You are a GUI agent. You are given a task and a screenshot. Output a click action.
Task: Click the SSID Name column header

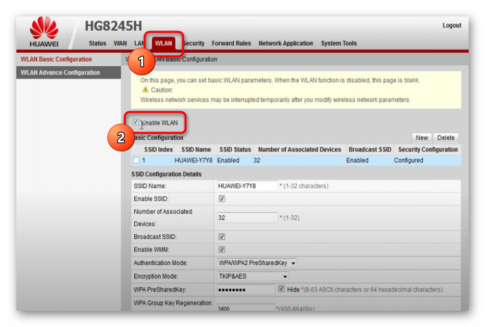196,149
